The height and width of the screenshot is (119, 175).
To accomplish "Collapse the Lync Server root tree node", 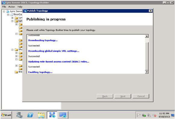I will pyautogui.click(x=4, y=12).
